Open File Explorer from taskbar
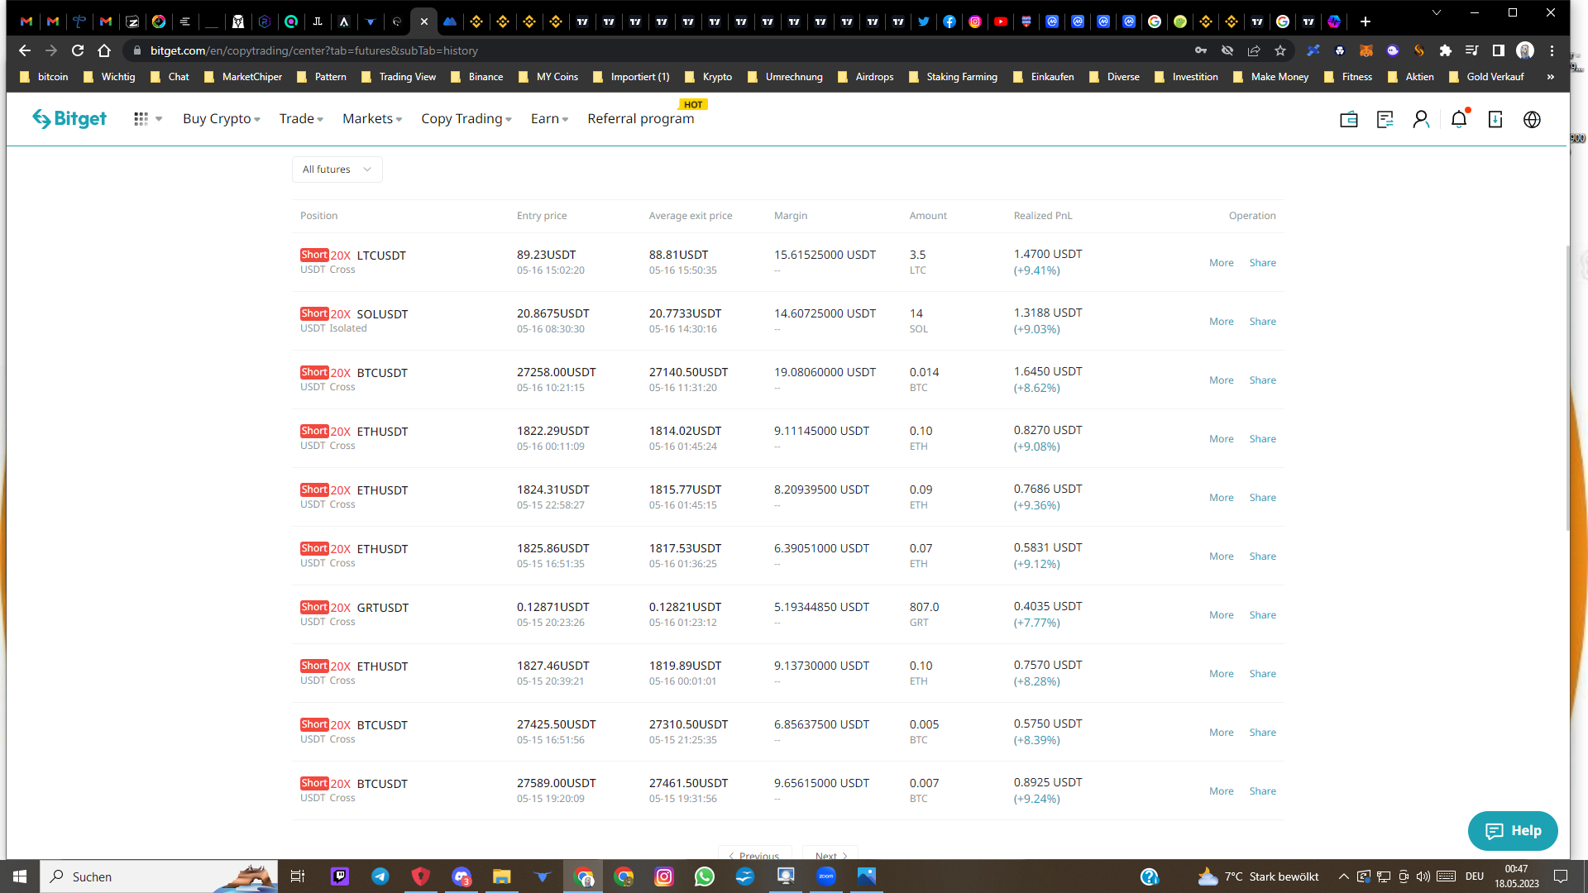The width and height of the screenshot is (1588, 893). click(502, 876)
